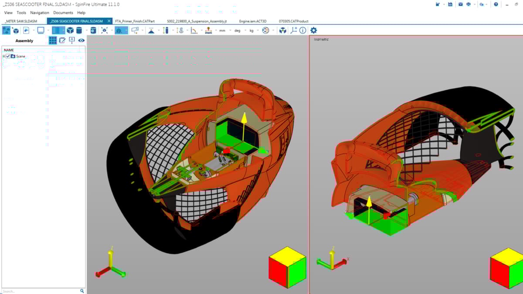This screenshot has height=294, width=523.
Task: Click the Assembly Info icon on the toolbar
Action: 302,30
